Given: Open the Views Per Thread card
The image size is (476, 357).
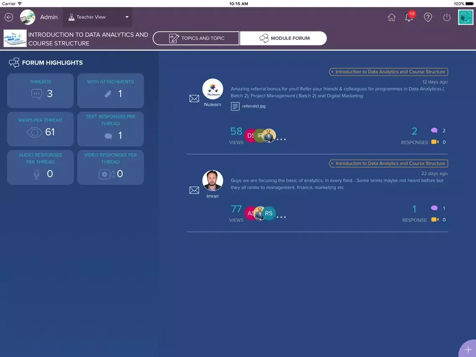Looking at the screenshot, I should point(40,129).
